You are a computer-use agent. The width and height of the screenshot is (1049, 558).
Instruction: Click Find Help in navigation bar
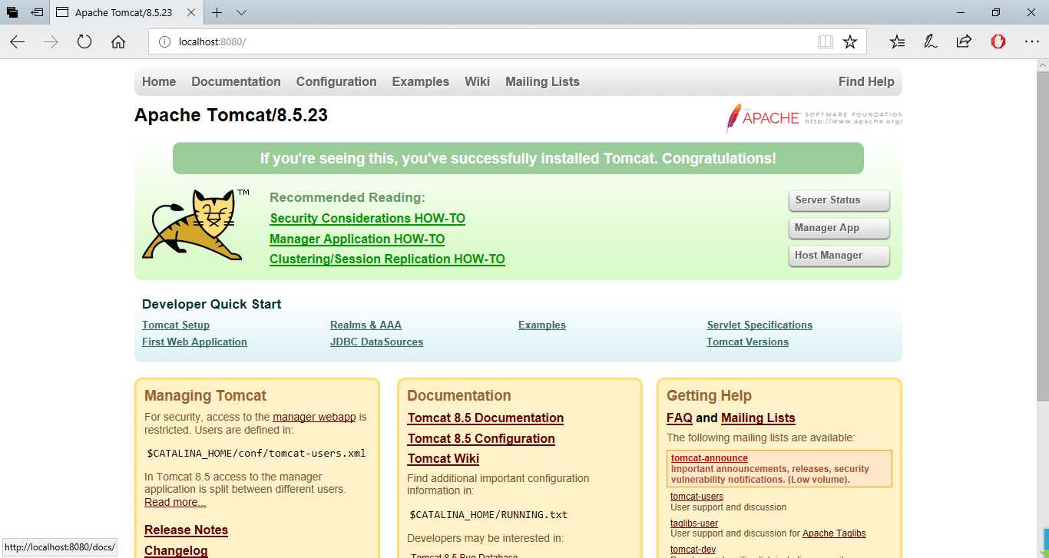pos(866,81)
